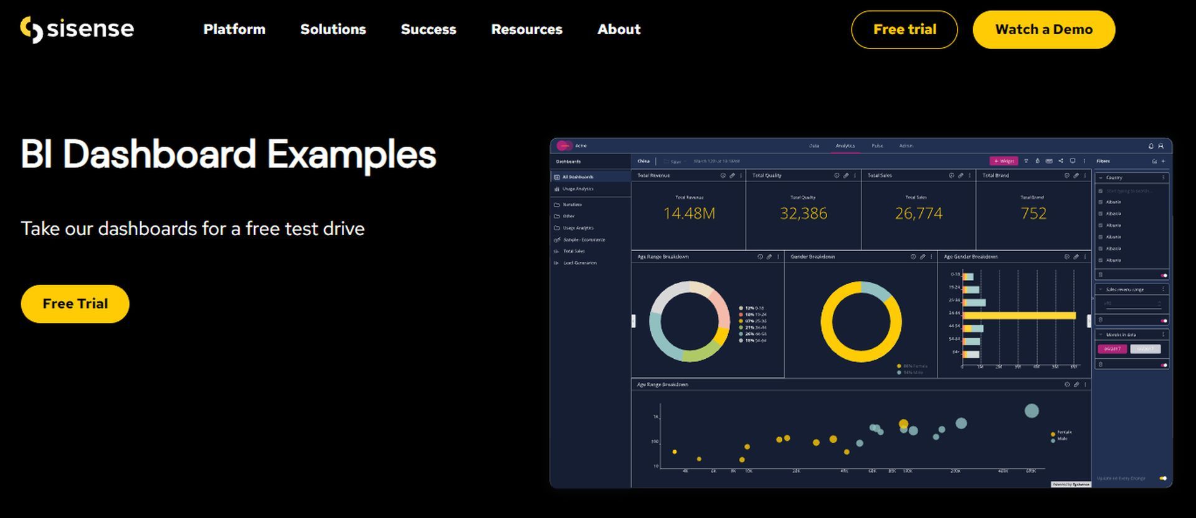The width and height of the screenshot is (1196, 518).
Task: Click the Watch a Demo button
Action: pos(1044,29)
